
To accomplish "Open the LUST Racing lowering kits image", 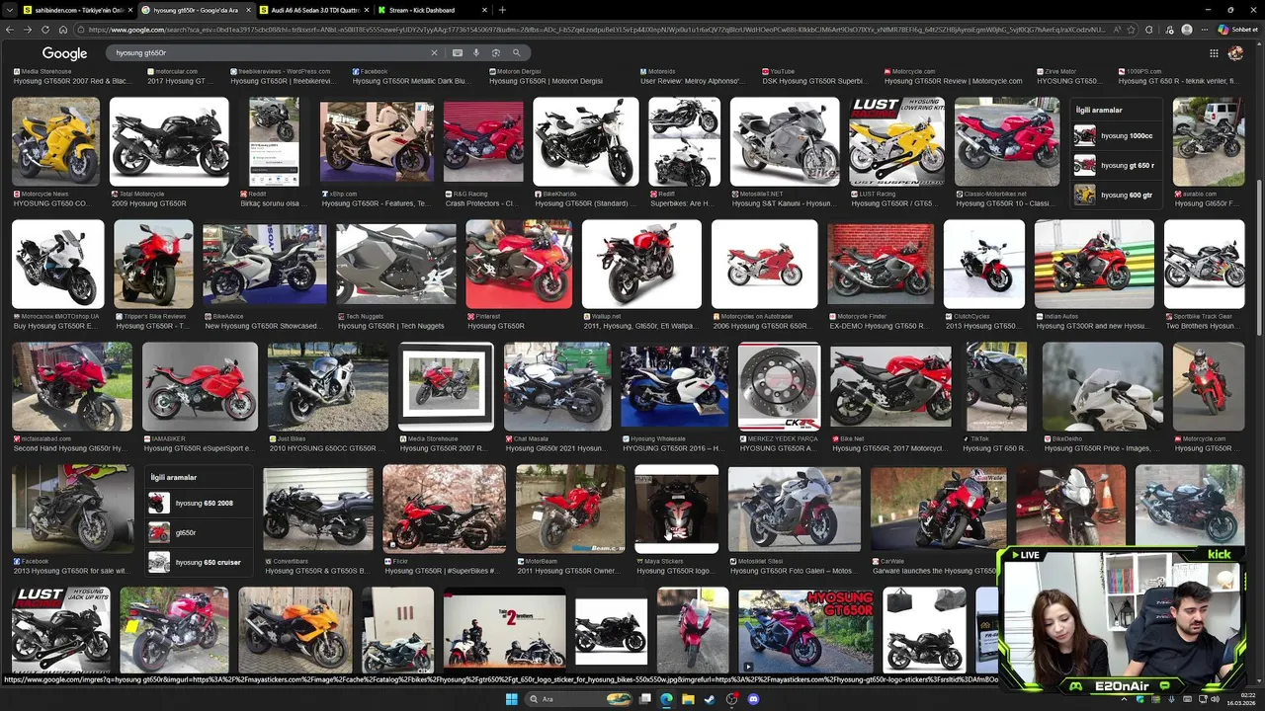I will tap(896, 141).
